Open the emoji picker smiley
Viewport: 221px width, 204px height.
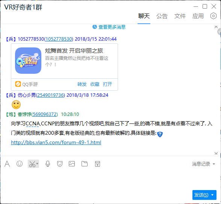point(20,164)
